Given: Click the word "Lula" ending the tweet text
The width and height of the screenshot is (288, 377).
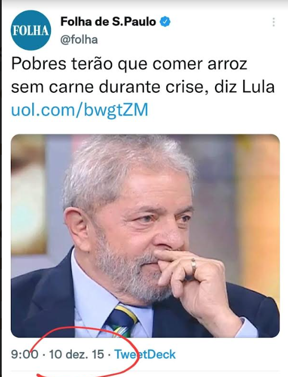Looking at the screenshot, I should click(x=259, y=86).
